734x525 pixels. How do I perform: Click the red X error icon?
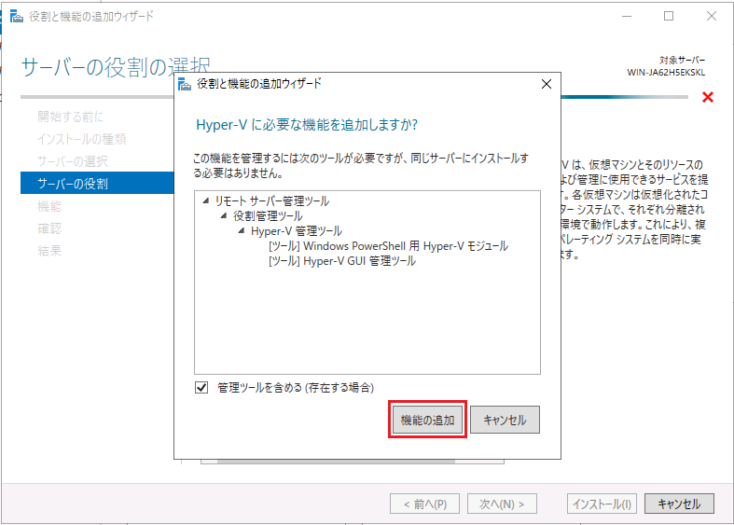tap(708, 97)
